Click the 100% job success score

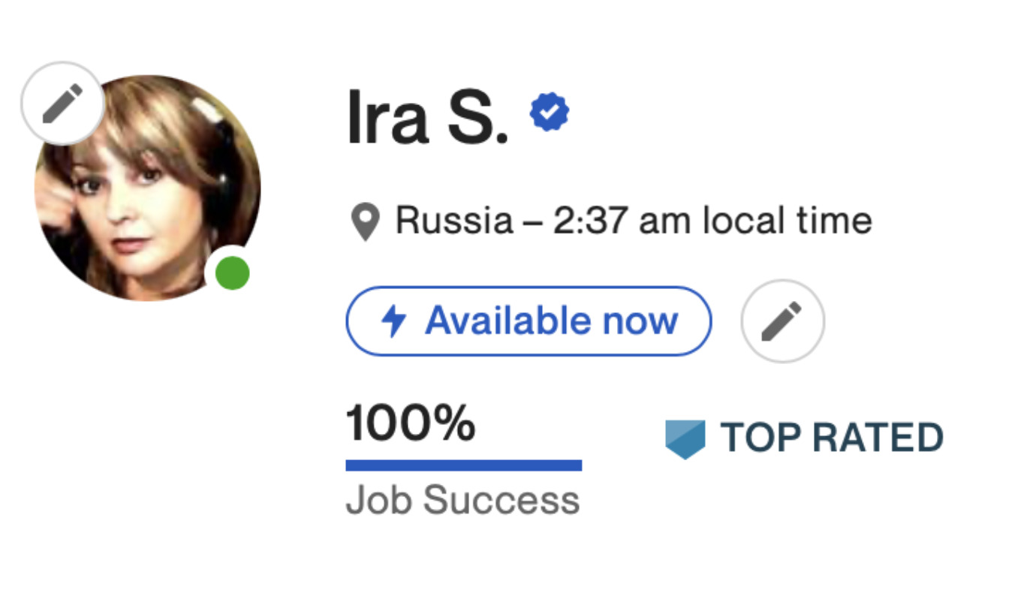[410, 424]
